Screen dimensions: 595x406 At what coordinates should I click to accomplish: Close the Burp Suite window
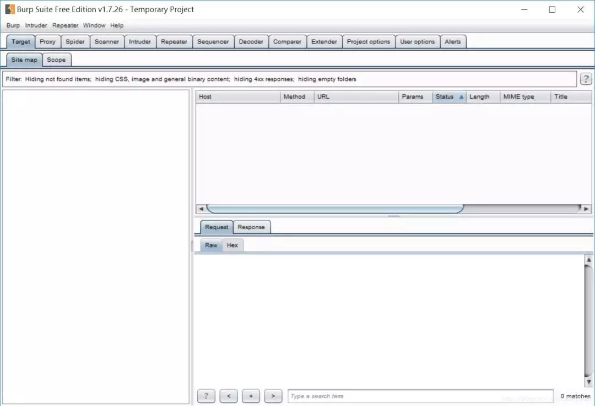[581, 9]
